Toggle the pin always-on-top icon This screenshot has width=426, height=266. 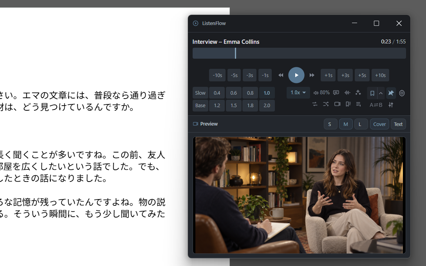click(x=391, y=93)
